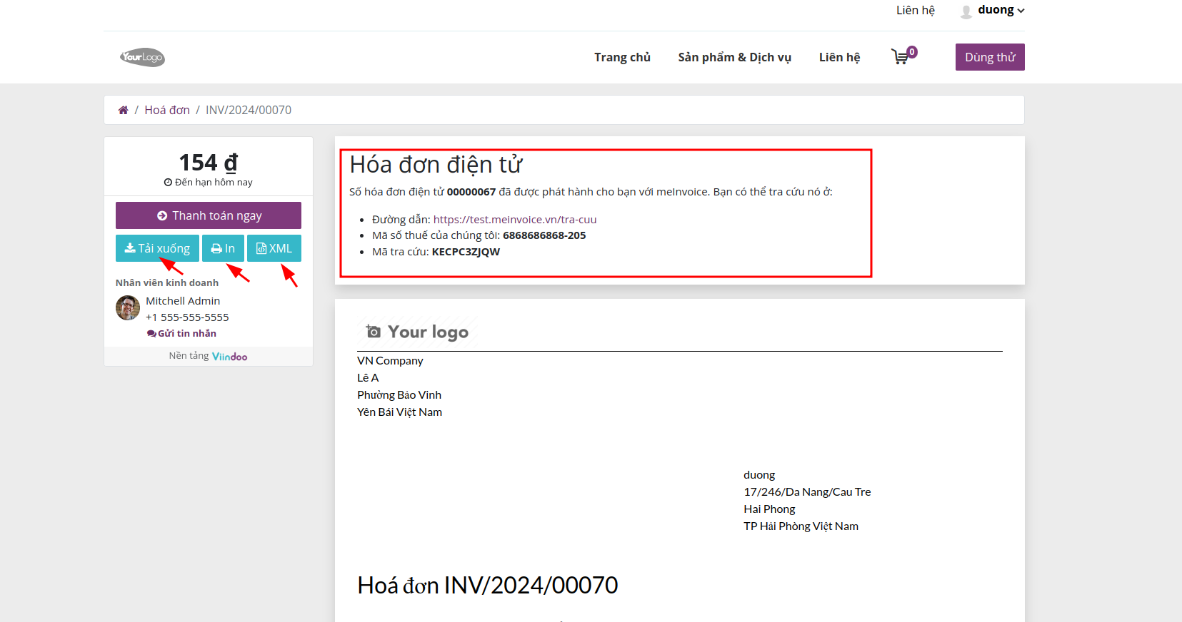Click the YourLogo site logo
Image resolution: width=1182 pixels, height=622 pixels.
[x=142, y=57]
